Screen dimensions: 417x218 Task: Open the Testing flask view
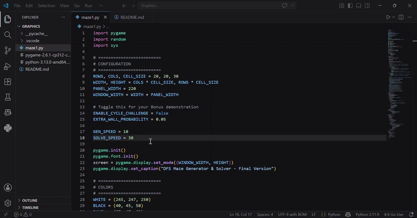(x=8, y=97)
